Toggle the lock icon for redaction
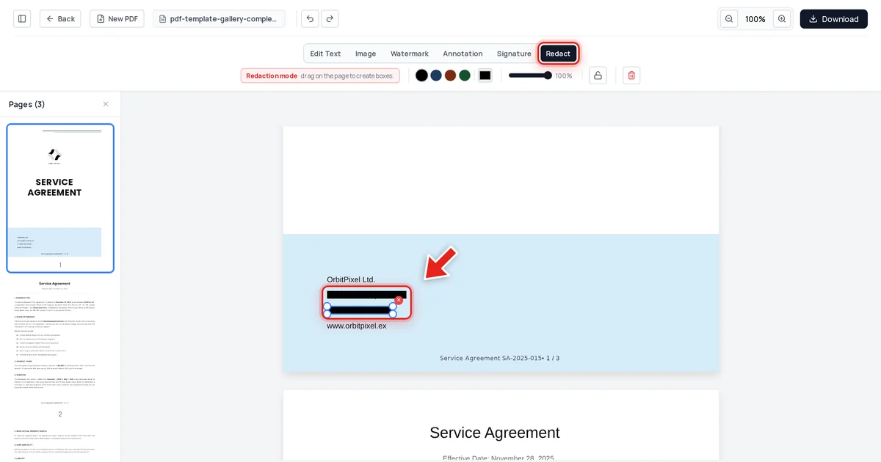Image resolution: width=881 pixels, height=462 pixels. pos(598,76)
